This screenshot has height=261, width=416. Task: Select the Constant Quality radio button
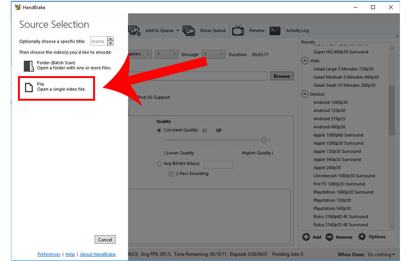(159, 130)
